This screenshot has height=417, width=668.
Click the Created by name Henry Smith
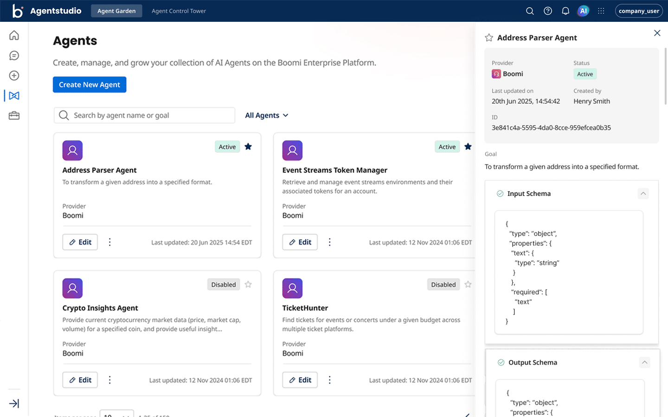tap(592, 101)
